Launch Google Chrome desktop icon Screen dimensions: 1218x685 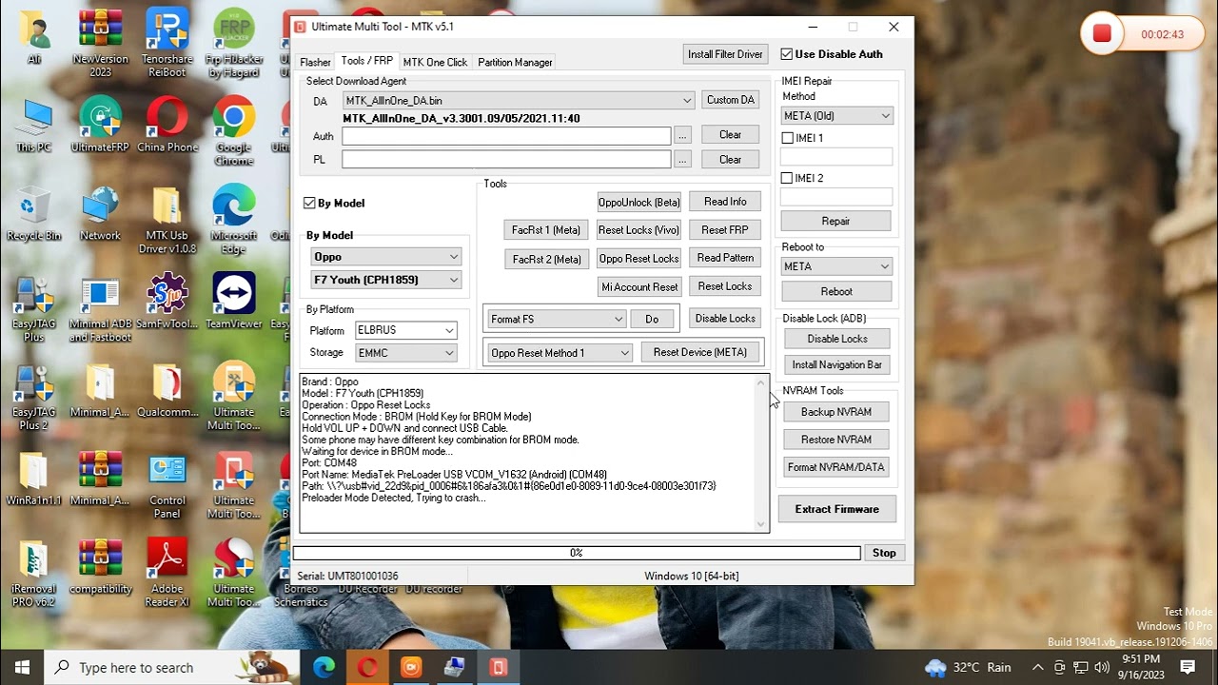pyautogui.click(x=234, y=131)
